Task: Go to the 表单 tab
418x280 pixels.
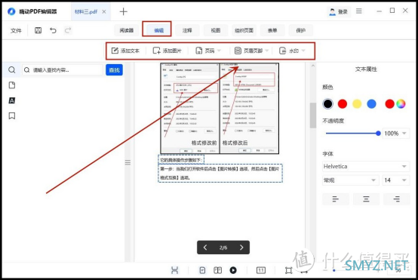Action: (272, 30)
